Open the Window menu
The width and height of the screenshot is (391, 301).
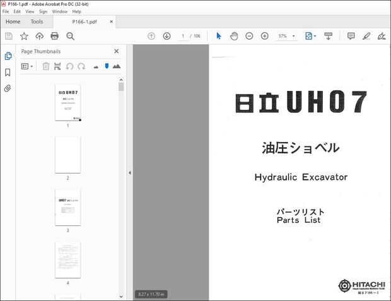(60, 11)
